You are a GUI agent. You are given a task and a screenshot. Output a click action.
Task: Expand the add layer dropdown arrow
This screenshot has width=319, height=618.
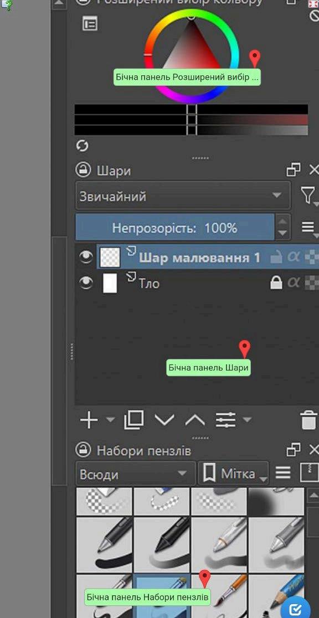point(111,420)
